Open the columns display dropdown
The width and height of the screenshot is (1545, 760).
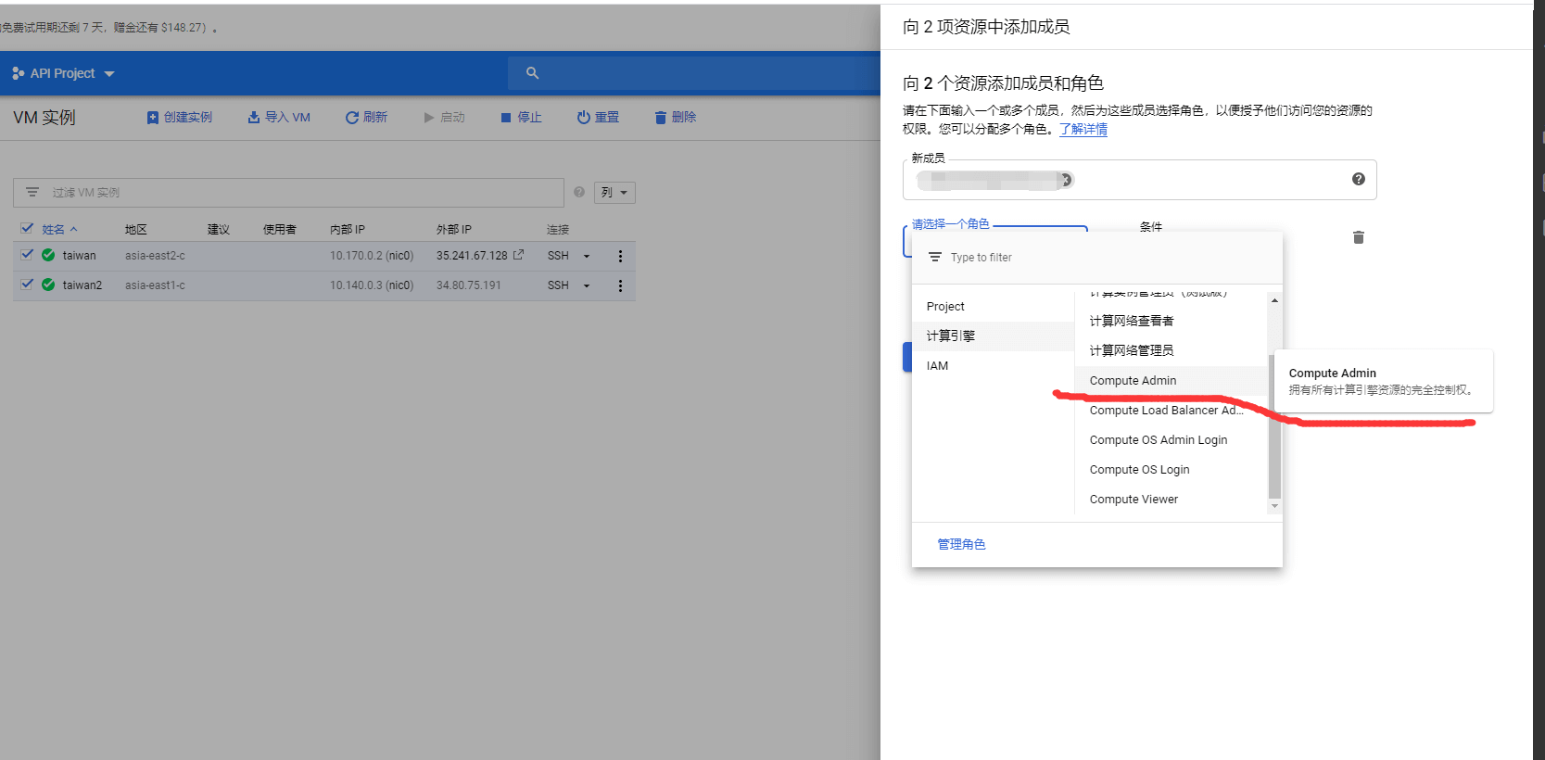pos(614,193)
